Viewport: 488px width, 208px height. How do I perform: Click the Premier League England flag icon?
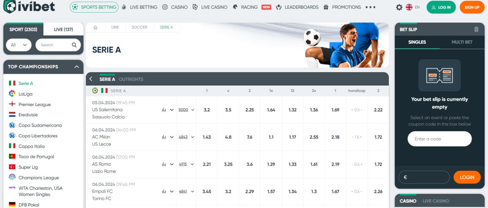tap(12, 104)
